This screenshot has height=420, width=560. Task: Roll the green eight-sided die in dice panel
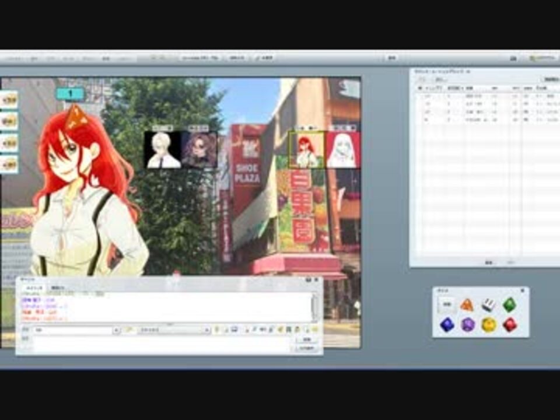(x=510, y=304)
